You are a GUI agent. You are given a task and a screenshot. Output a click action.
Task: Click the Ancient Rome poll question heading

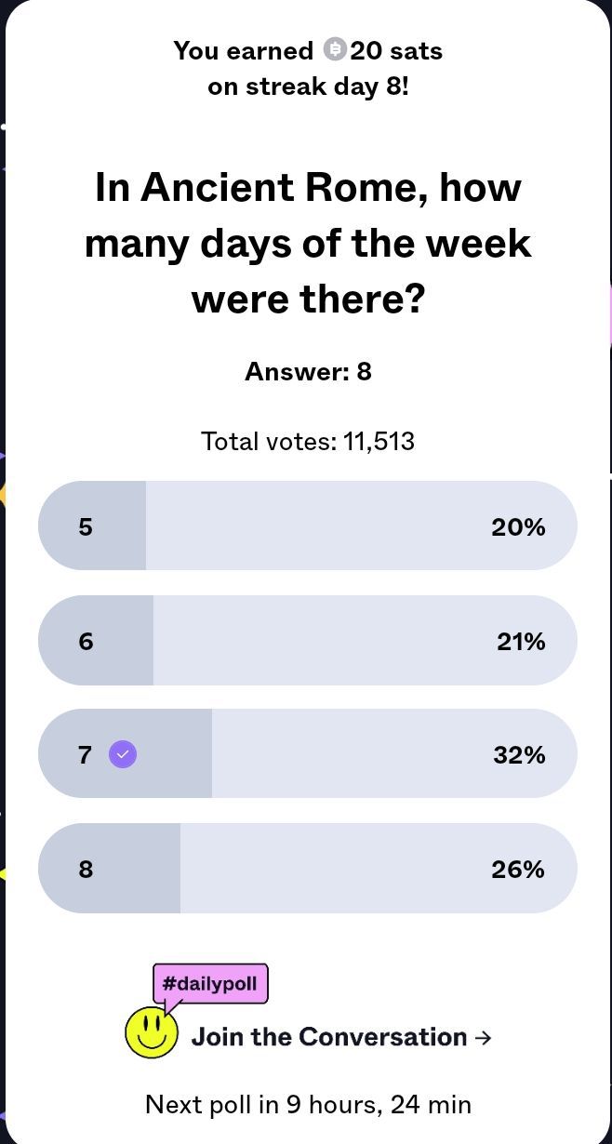(308, 243)
